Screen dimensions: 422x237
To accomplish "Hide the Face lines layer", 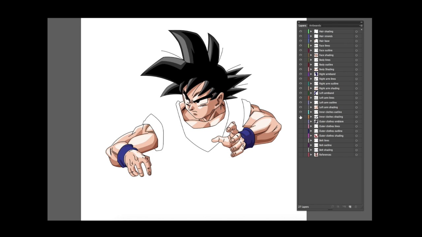I will tap(300, 46).
